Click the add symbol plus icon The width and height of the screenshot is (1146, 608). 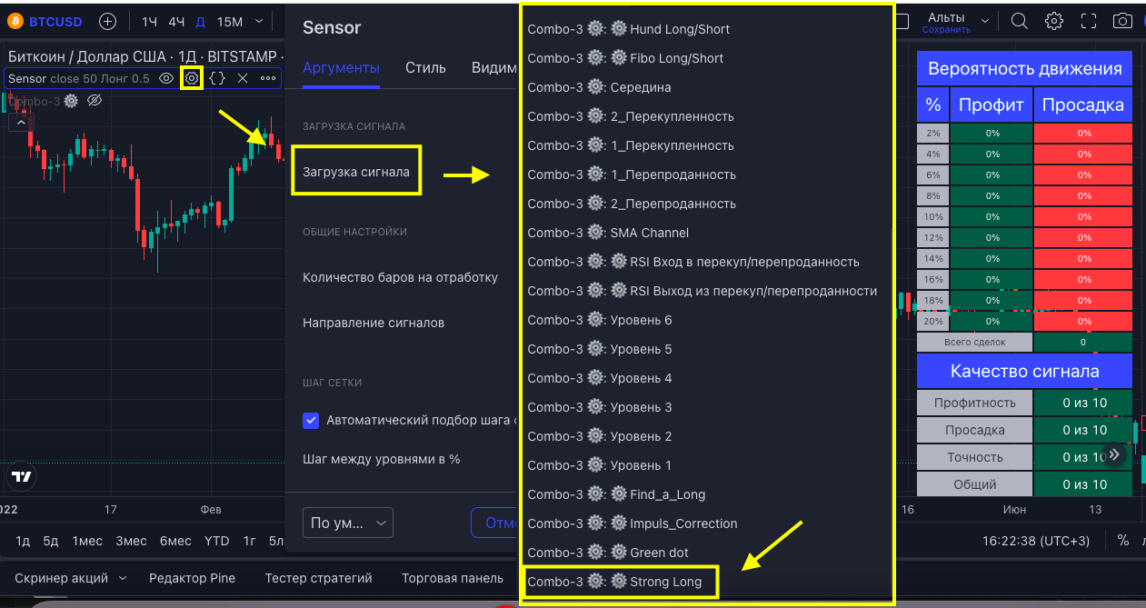(x=107, y=21)
